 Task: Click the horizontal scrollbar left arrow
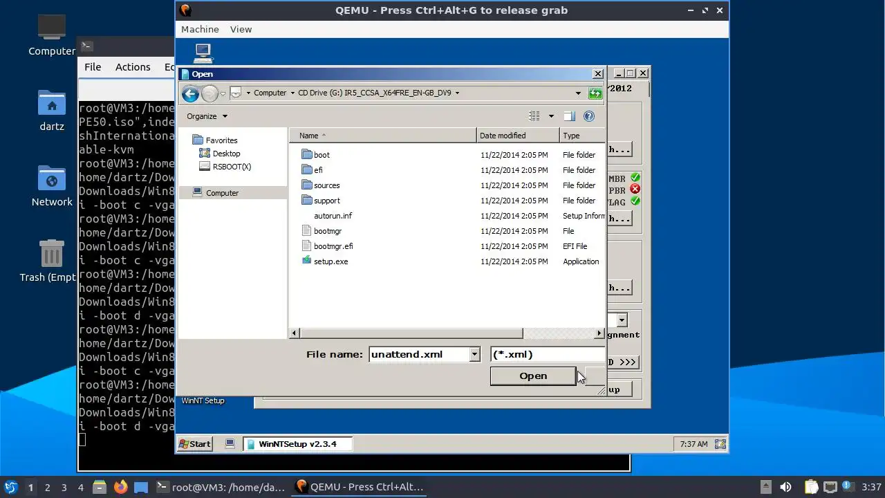pos(295,333)
